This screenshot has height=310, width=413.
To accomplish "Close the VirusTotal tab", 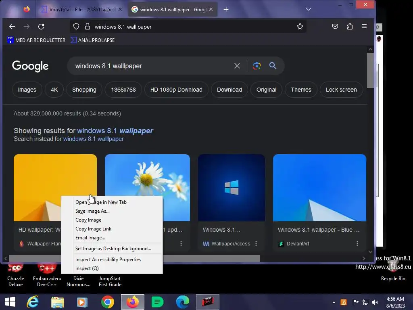I will (x=120, y=10).
